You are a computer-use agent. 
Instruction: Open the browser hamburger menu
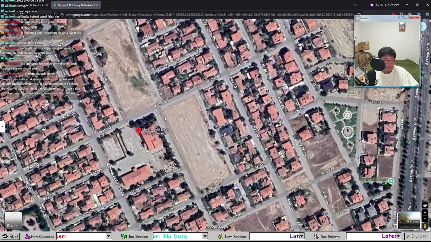click(427, 15)
